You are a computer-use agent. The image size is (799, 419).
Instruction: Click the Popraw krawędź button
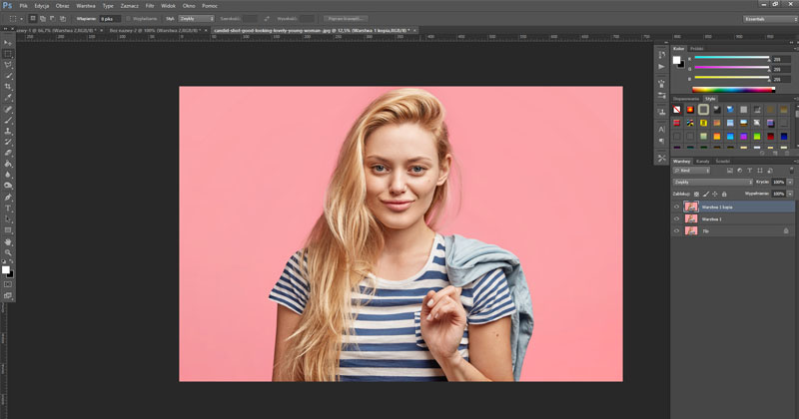tap(346, 18)
